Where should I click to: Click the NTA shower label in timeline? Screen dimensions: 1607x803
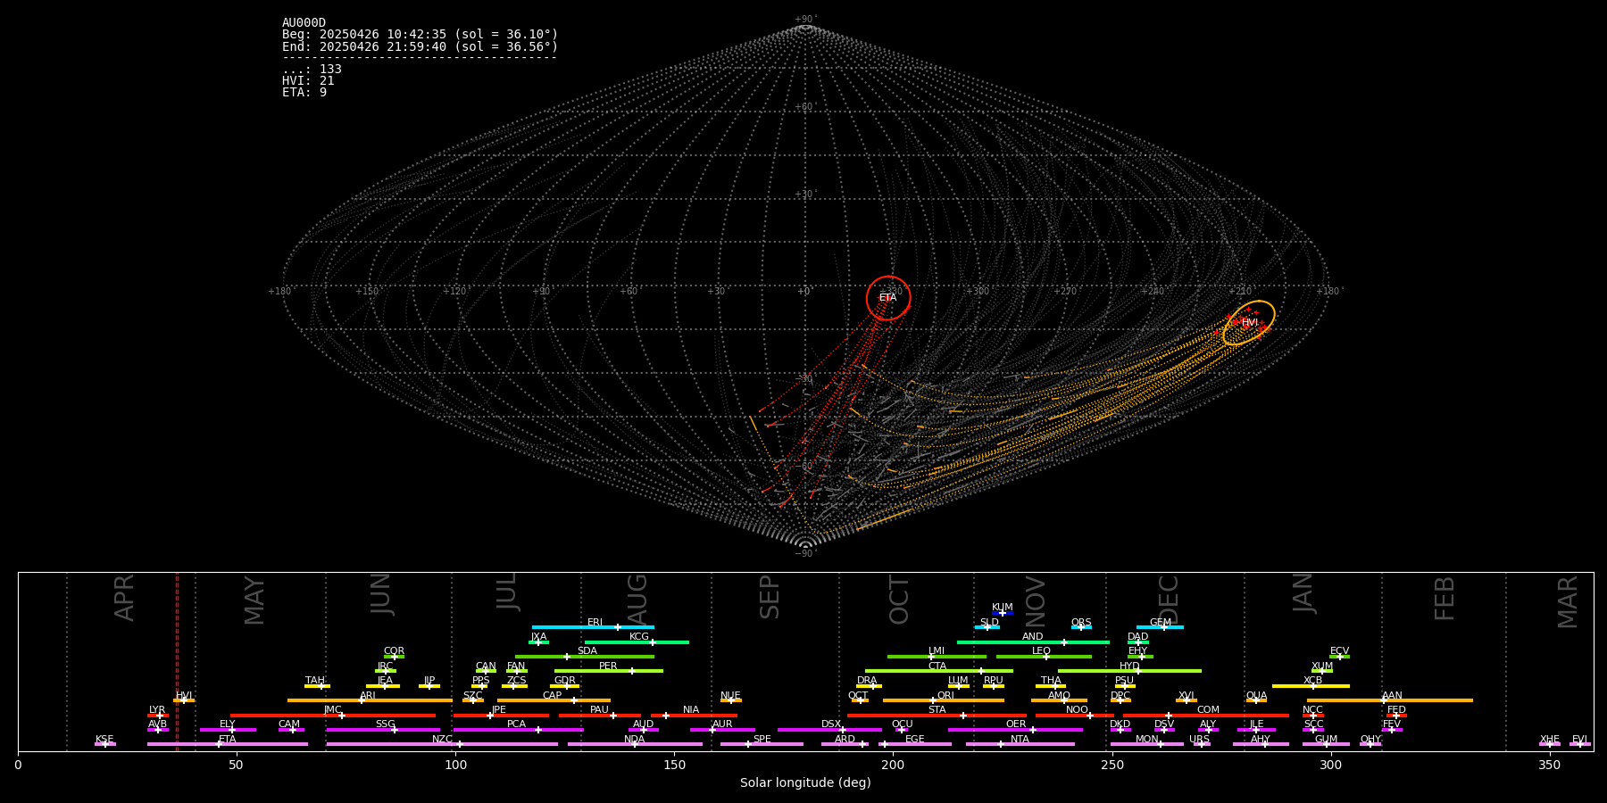click(1020, 740)
